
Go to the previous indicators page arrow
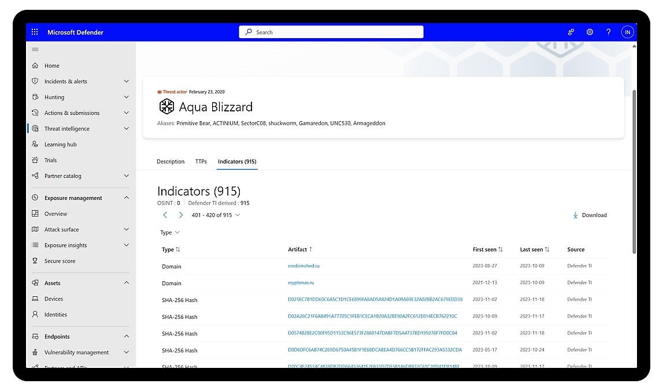(165, 215)
